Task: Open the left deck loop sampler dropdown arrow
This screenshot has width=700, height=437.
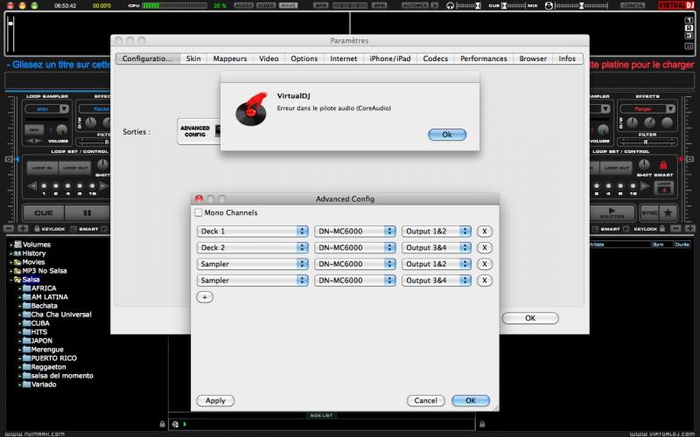Action: coord(64,108)
